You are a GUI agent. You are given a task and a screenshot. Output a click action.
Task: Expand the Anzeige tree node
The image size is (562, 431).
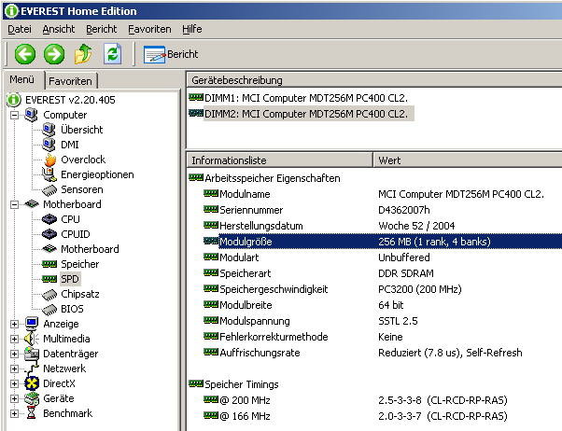(14, 324)
